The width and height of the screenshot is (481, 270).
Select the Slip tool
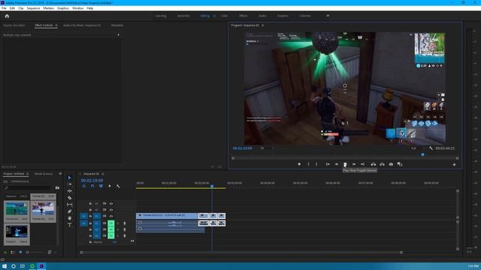(x=69, y=205)
